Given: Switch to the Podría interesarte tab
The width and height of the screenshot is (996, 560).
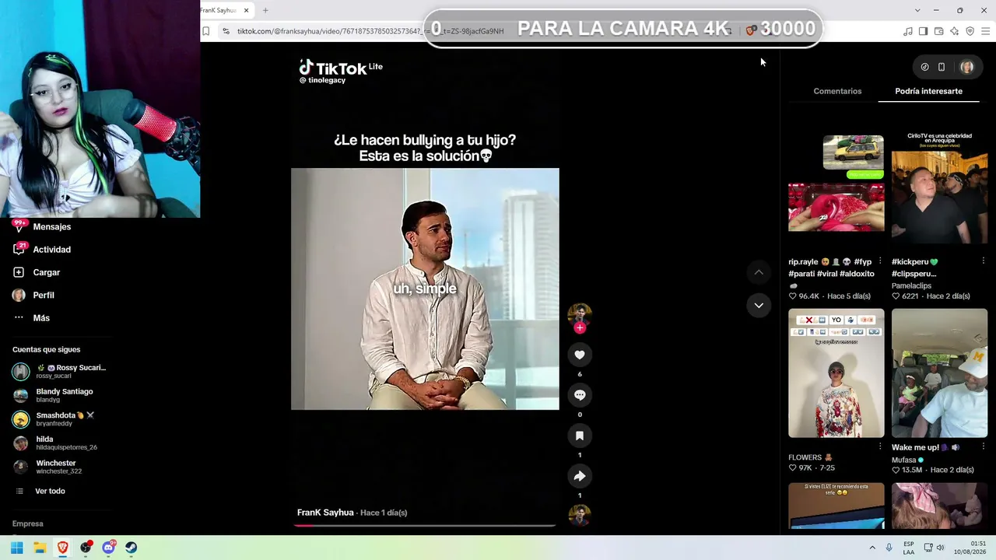Looking at the screenshot, I should [928, 91].
